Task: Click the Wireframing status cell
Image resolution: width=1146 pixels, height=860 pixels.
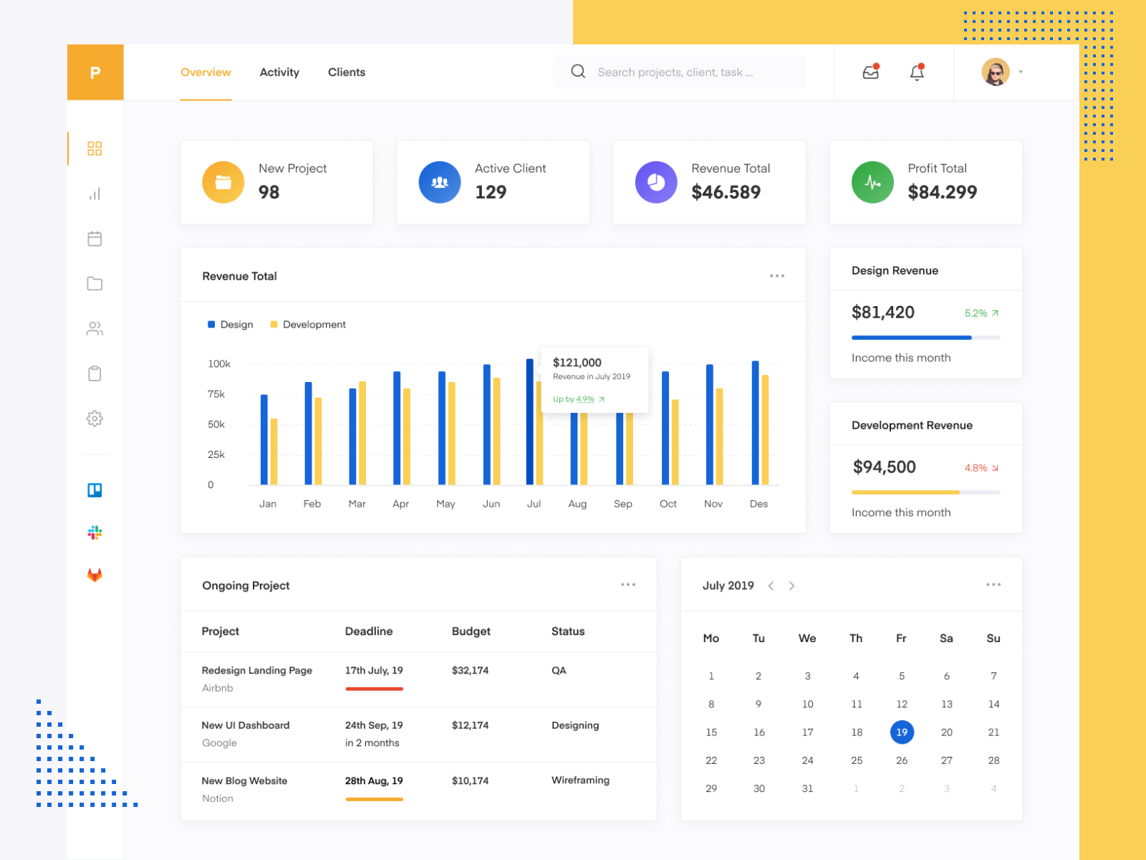Action: pyautogui.click(x=580, y=780)
